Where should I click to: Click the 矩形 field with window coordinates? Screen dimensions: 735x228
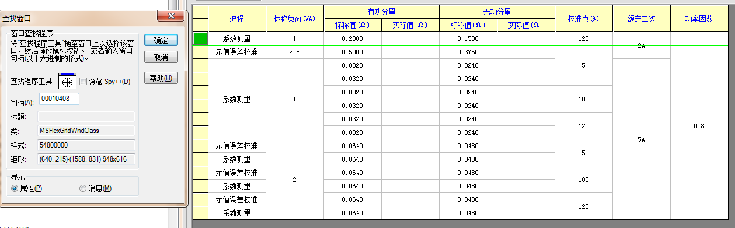click(x=86, y=159)
